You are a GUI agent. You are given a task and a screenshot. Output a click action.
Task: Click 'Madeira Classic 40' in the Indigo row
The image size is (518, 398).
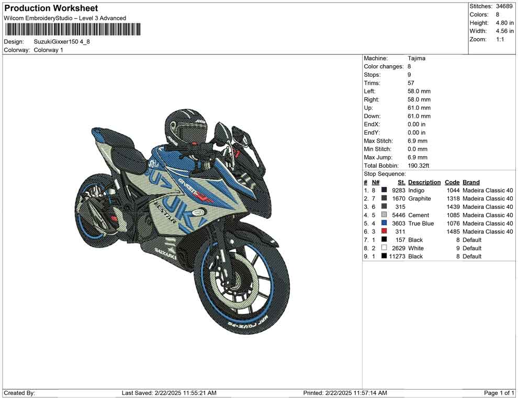[488, 190]
